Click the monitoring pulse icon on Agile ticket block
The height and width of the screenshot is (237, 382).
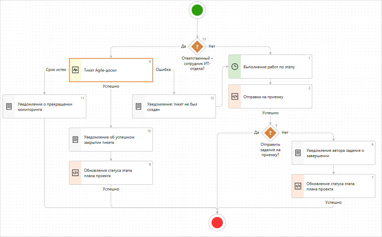click(x=75, y=70)
